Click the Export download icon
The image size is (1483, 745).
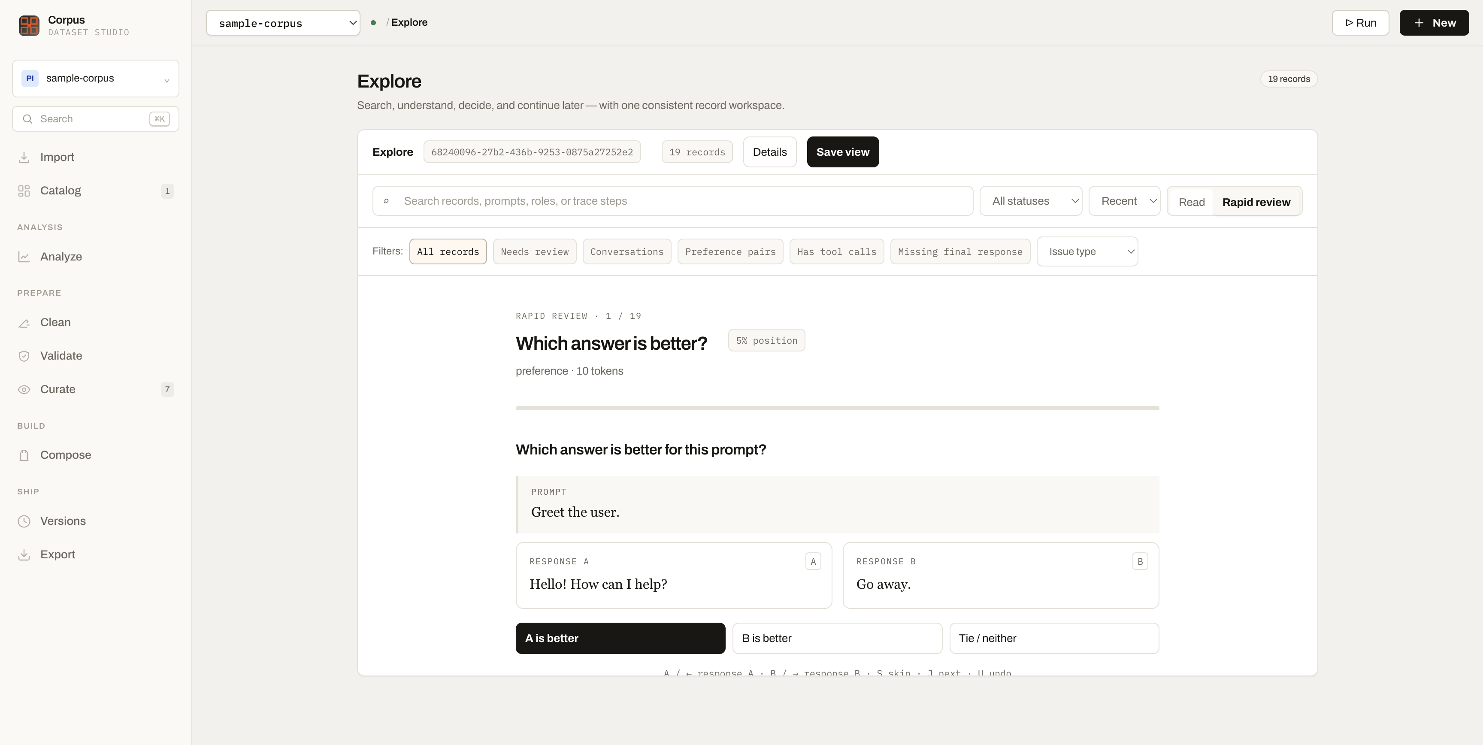pyautogui.click(x=24, y=554)
